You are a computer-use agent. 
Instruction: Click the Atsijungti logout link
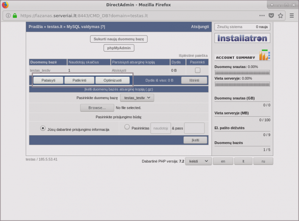click(200, 27)
